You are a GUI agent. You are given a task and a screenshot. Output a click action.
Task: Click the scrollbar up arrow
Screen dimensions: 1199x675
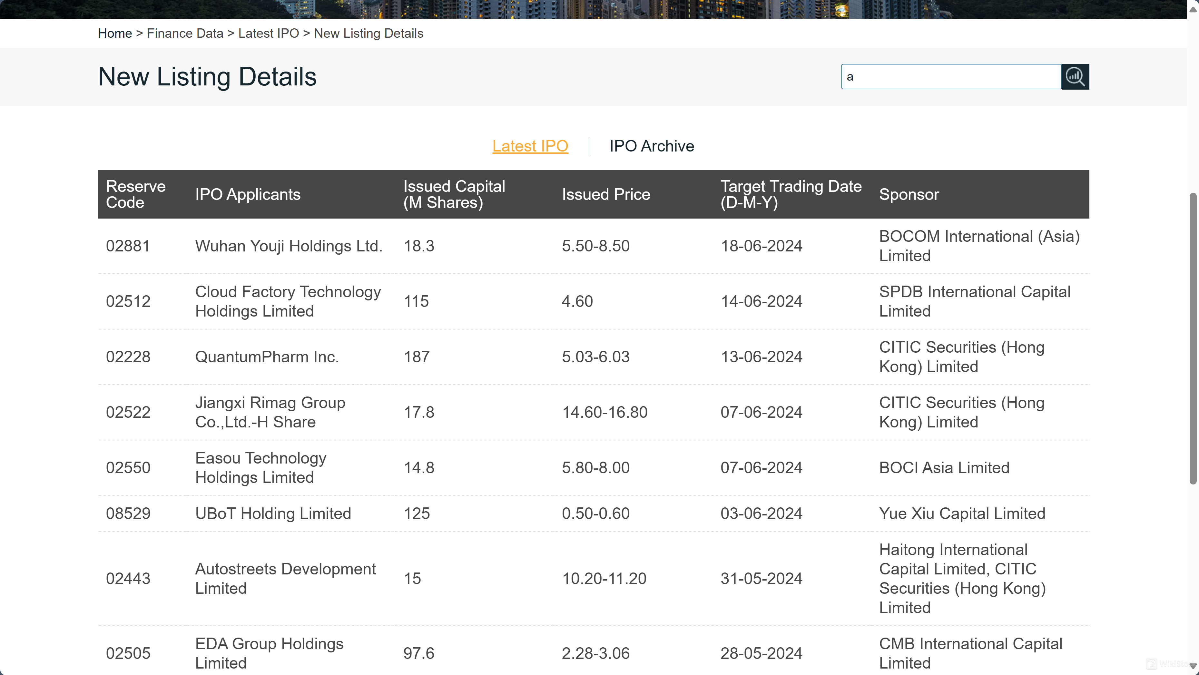pyautogui.click(x=1193, y=9)
